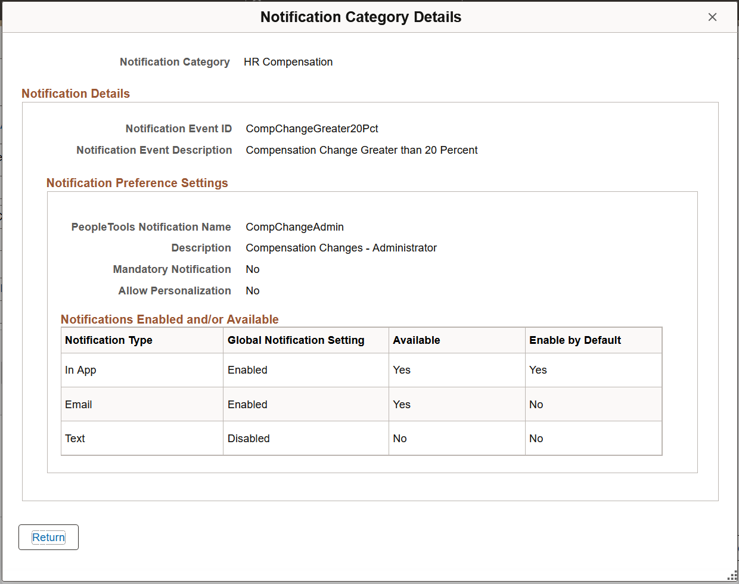Close the Notification Category Details dialog
The width and height of the screenshot is (739, 584).
pos(712,17)
